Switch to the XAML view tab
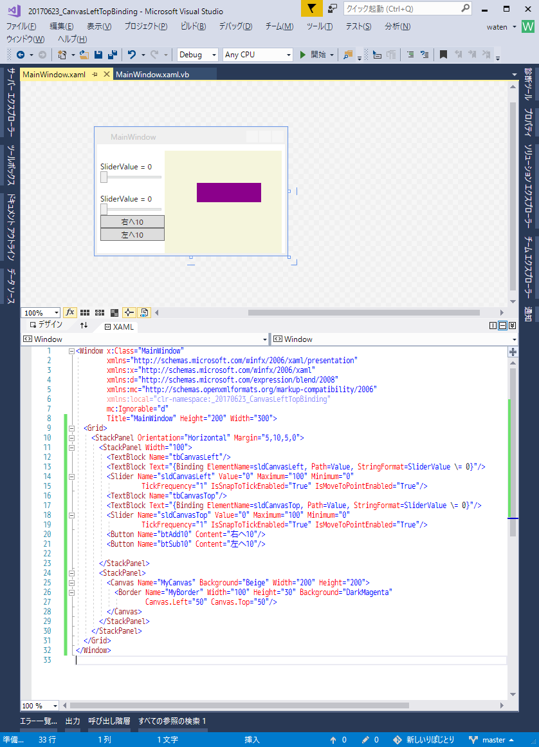Viewport: 539px width, 747px height. (119, 327)
